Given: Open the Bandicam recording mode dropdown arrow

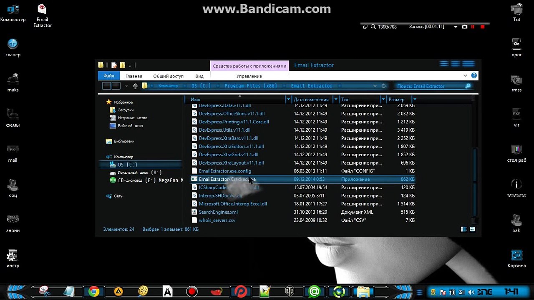Looking at the screenshot, I should tap(456, 27).
